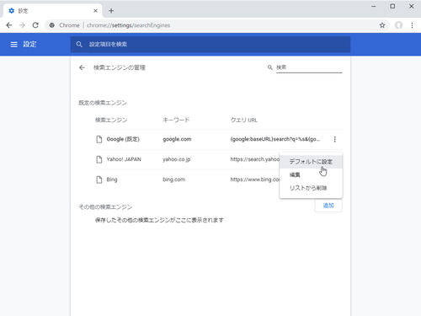
Task: Minimize the Chrome window
Action: pyautogui.click(x=374, y=6)
